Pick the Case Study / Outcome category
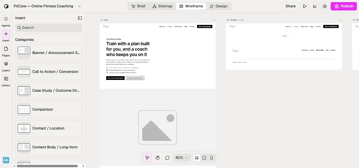Viewport: 359px width, 168px height. coord(49,91)
